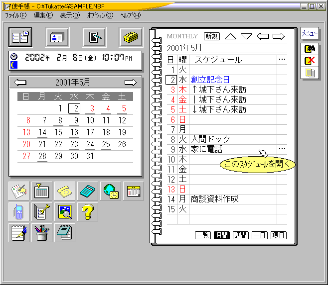Select day 31 in mini calendar
The image size is (328, 285).
(x=90, y=156)
